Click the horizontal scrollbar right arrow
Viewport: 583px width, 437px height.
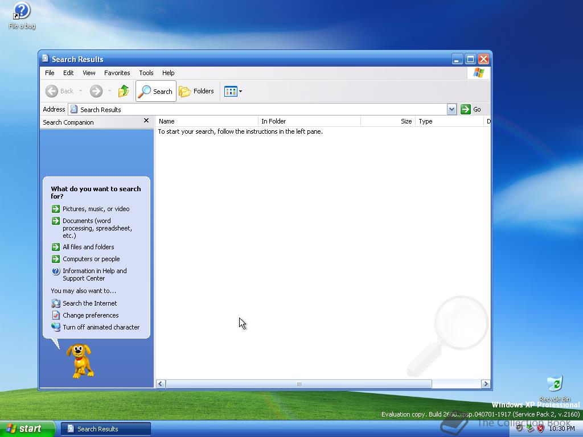[x=486, y=384]
